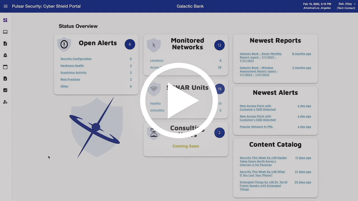Click the Hardware Health count 2
The width and height of the screenshot is (358, 201).
click(131, 66)
